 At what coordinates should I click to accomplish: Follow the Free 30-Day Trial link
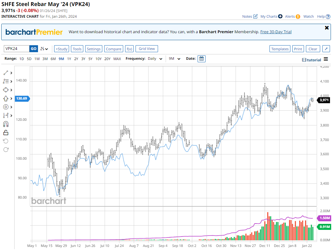coord(276,32)
